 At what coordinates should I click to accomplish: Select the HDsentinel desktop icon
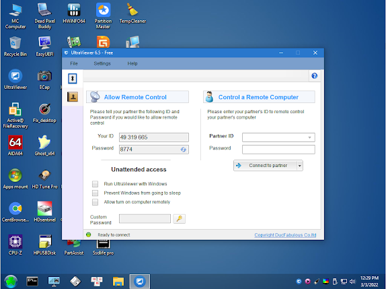[44, 212]
